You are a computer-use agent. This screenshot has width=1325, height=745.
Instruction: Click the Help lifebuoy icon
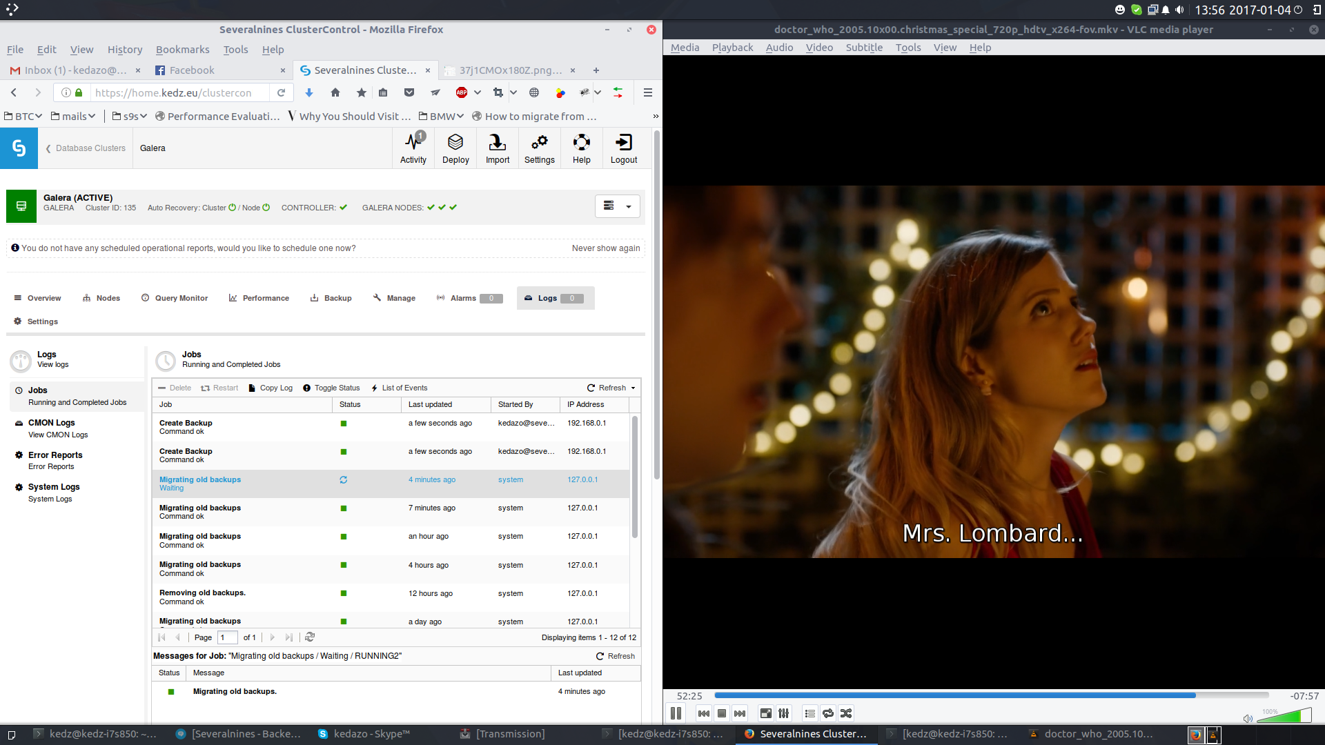click(x=582, y=148)
